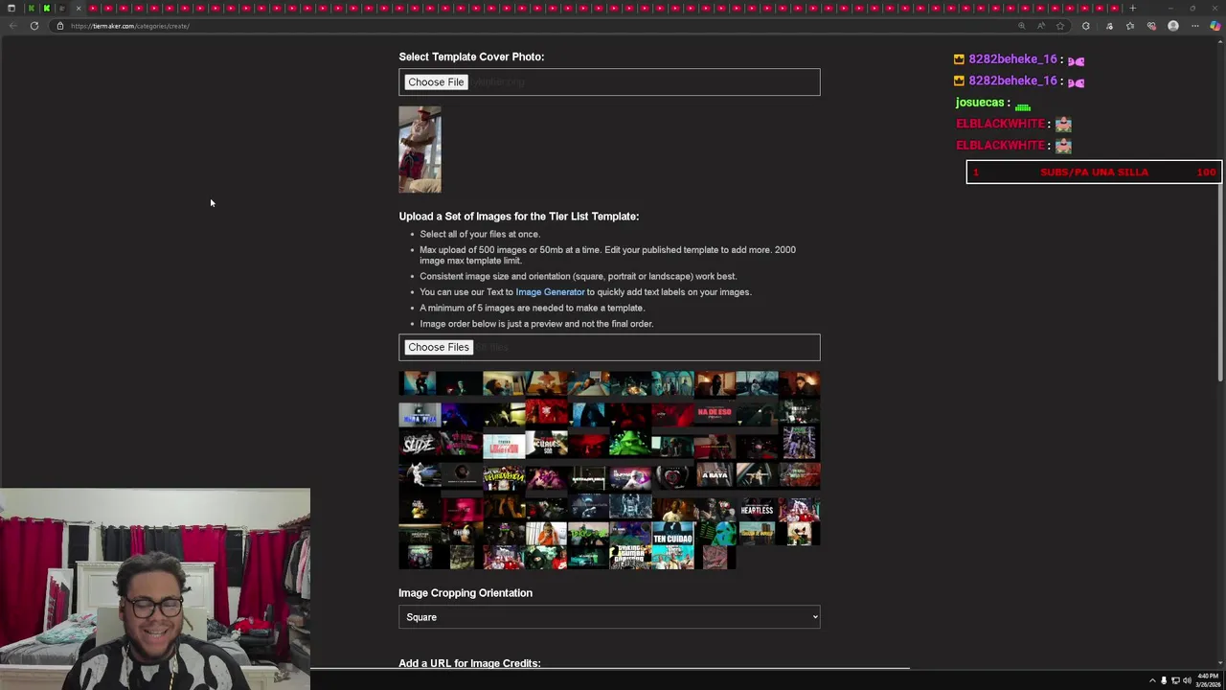The height and width of the screenshot is (690, 1226).
Task: Click the zoom magnifier icon in address bar
Action: coord(1021,26)
